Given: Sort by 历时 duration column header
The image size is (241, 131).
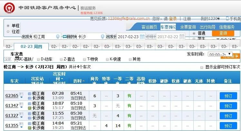Looking at the screenshot, I should coord(79,81).
